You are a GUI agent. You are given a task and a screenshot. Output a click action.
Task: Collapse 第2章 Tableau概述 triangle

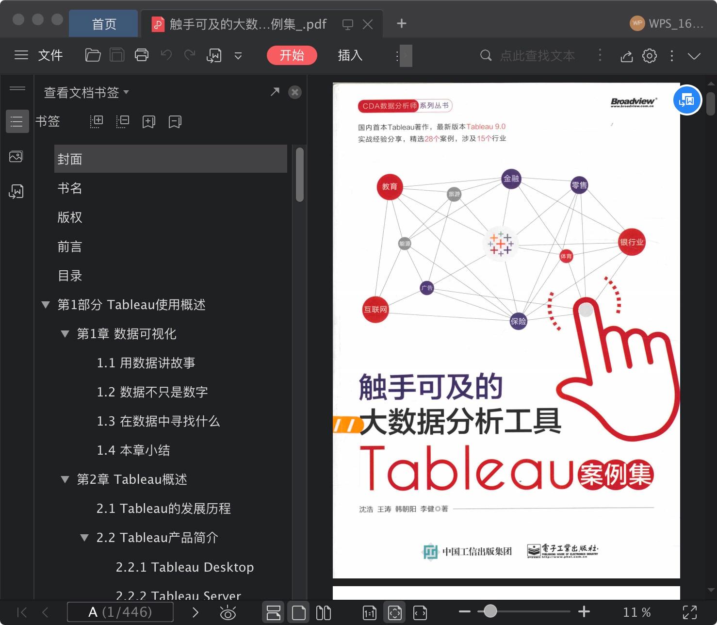tap(65, 480)
